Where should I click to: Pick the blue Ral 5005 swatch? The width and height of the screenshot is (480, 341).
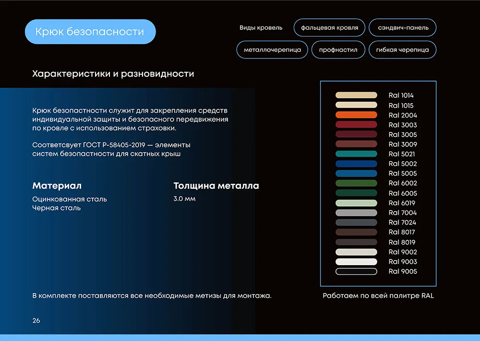pyautogui.click(x=356, y=174)
